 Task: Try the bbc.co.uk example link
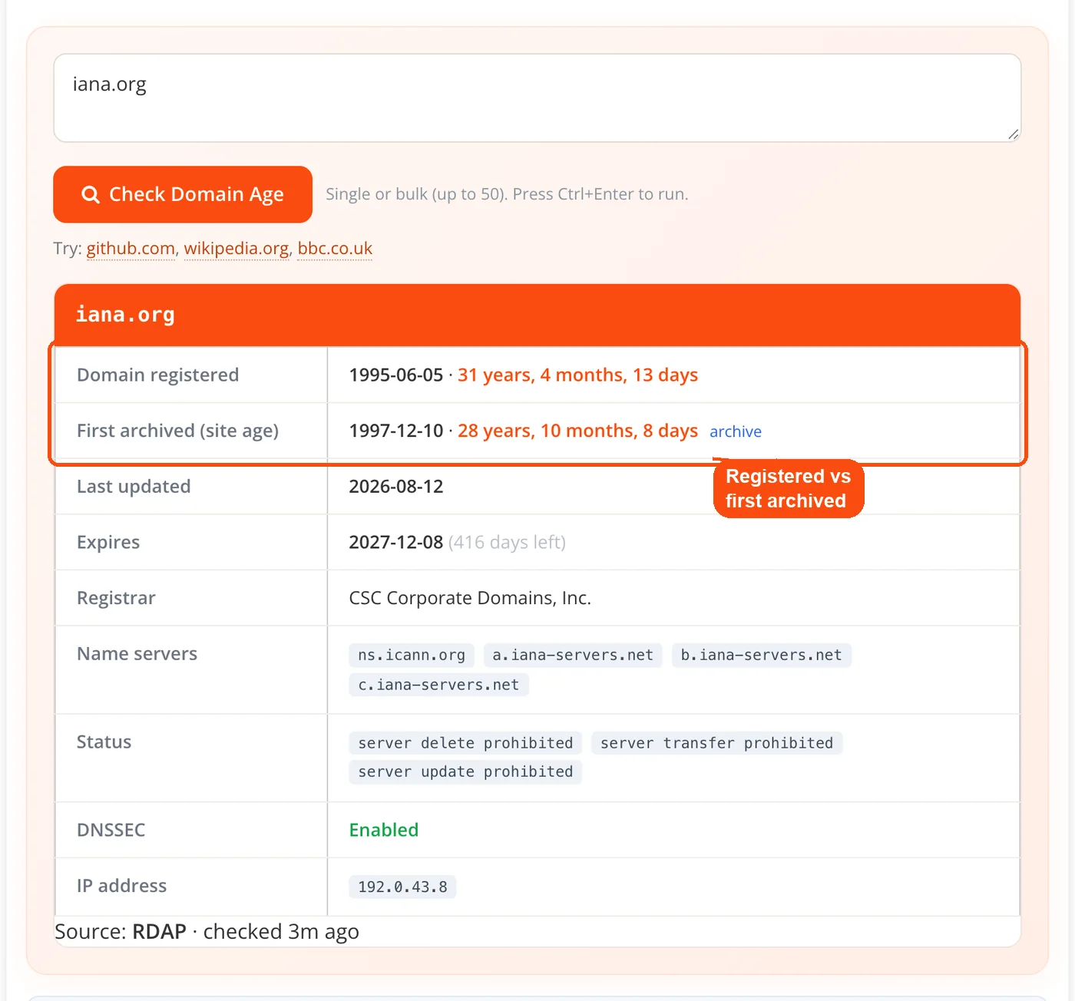coord(335,249)
